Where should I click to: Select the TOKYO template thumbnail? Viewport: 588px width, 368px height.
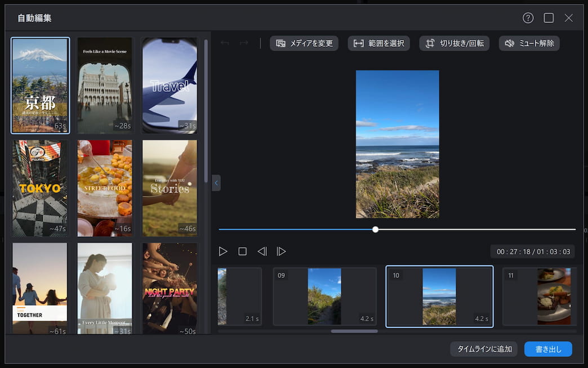[40, 188]
